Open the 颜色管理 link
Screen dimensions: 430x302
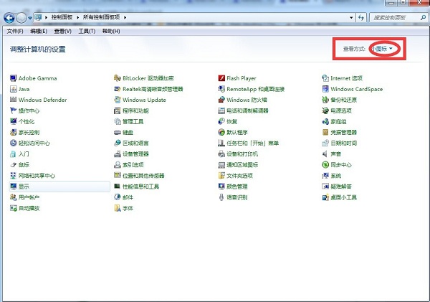(237, 187)
